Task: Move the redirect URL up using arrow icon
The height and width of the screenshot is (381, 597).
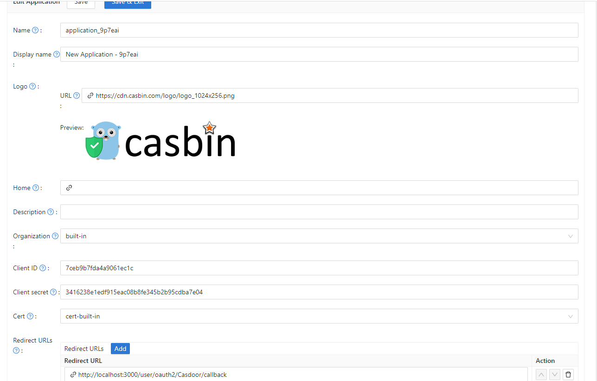Action: 541,374
